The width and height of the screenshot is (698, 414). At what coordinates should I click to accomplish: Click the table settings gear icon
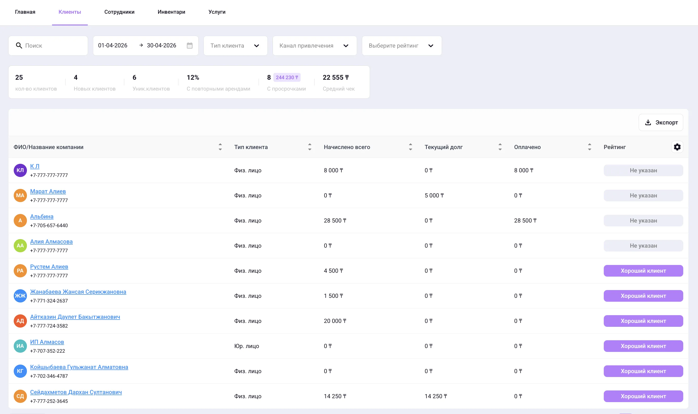point(677,147)
